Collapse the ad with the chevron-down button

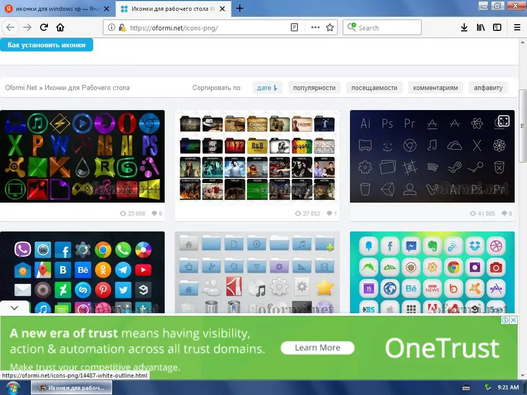(14, 308)
